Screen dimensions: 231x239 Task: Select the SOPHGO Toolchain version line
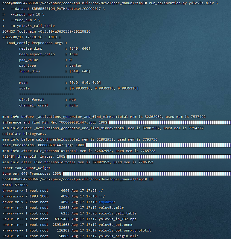coord(46,31)
